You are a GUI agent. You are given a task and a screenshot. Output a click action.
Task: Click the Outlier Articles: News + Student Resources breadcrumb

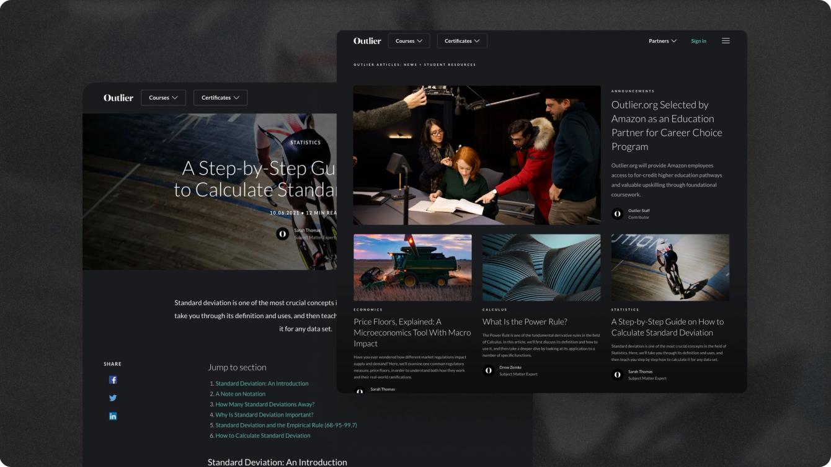pos(415,64)
